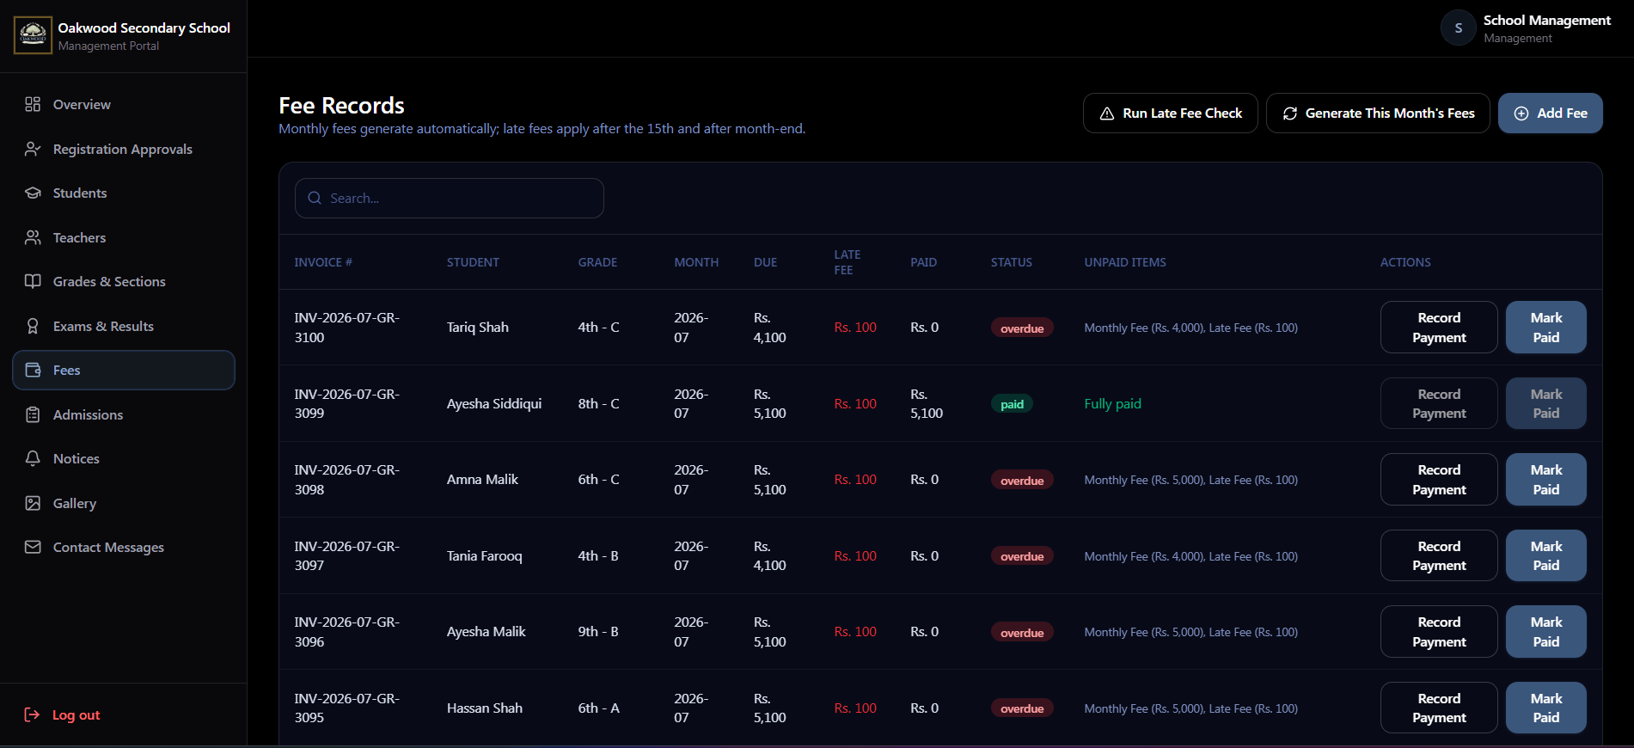
Task: Click the Contact Messages envelope icon
Action: [33, 547]
